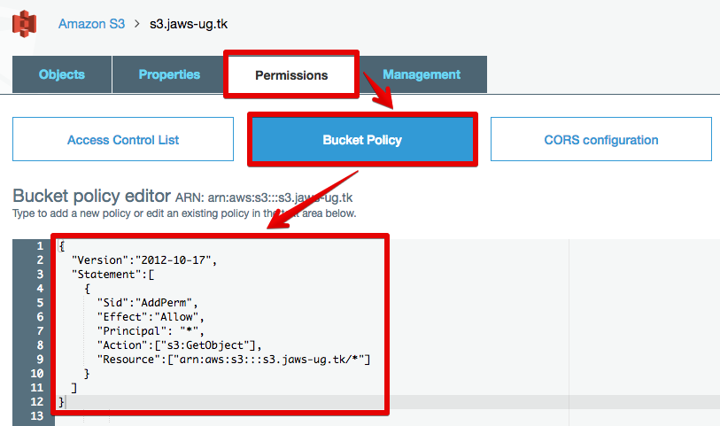
Task: Open the Amazon S3 breadcrumb link
Action: click(91, 24)
